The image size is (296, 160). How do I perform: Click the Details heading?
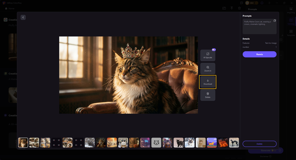point(246,39)
